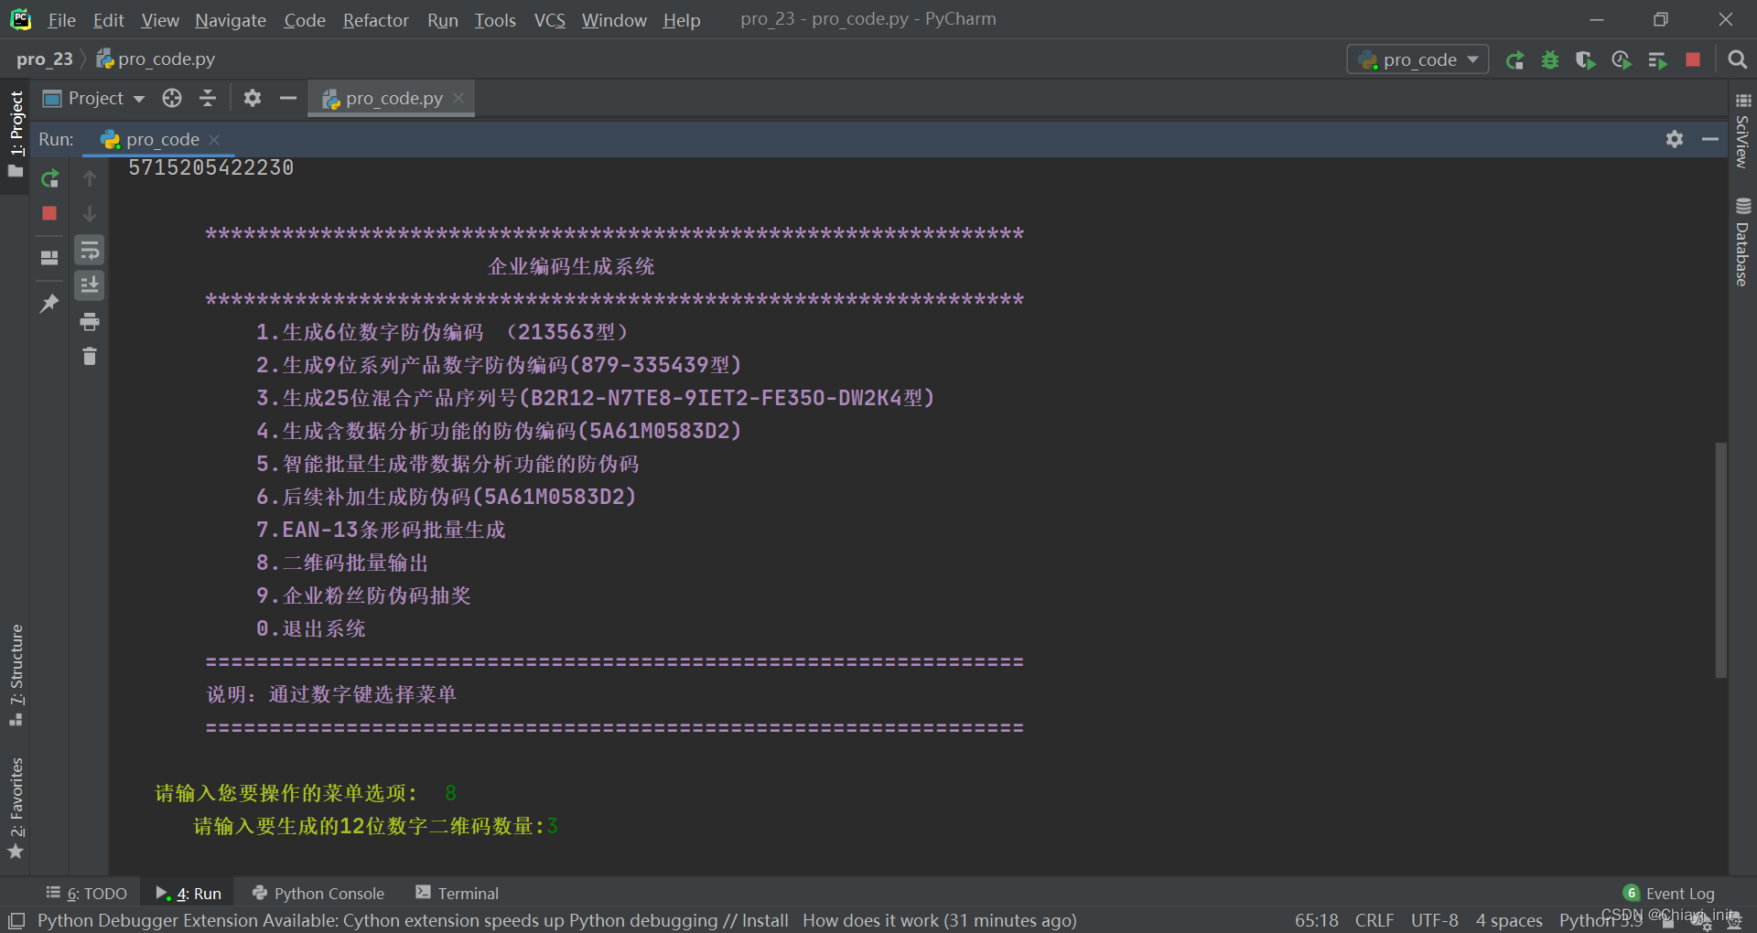Click the 65:18 cursor position status
Image resolution: width=1757 pixels, height=933 pixels.
(1317, 920)
